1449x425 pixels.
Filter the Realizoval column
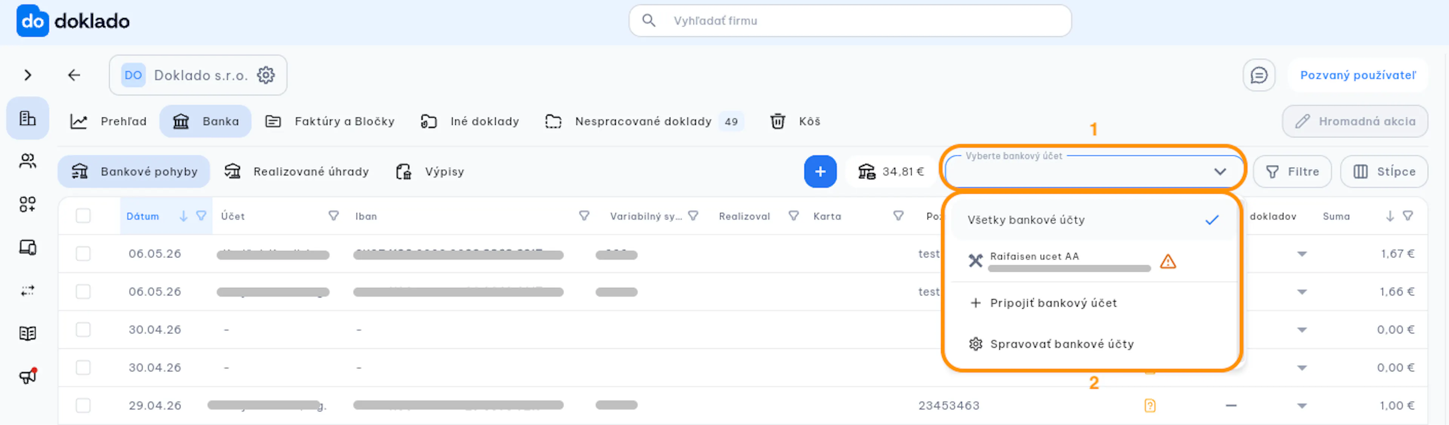[794, 216]
